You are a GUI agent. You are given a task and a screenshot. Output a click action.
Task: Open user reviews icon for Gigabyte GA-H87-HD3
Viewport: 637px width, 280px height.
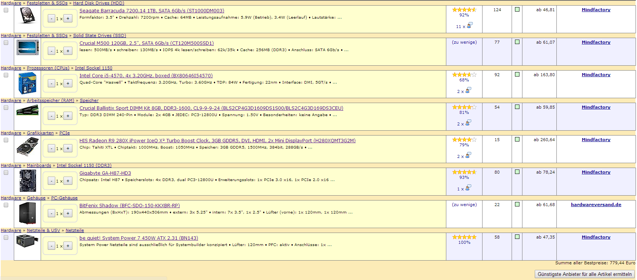pos(468,187)
